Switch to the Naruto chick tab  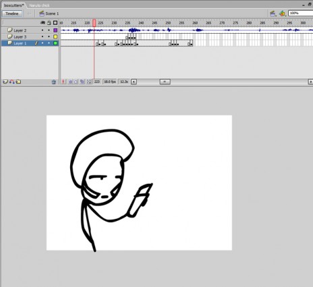(39, 5)
